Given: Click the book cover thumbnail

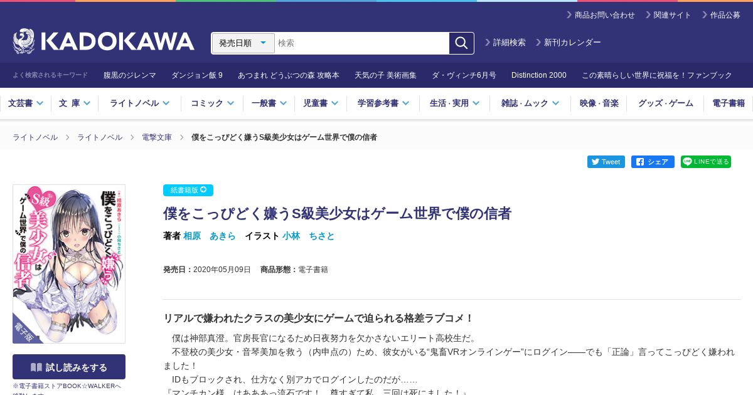Looking at the screenshot, I should pyautogui.click(x=69, y=264).
